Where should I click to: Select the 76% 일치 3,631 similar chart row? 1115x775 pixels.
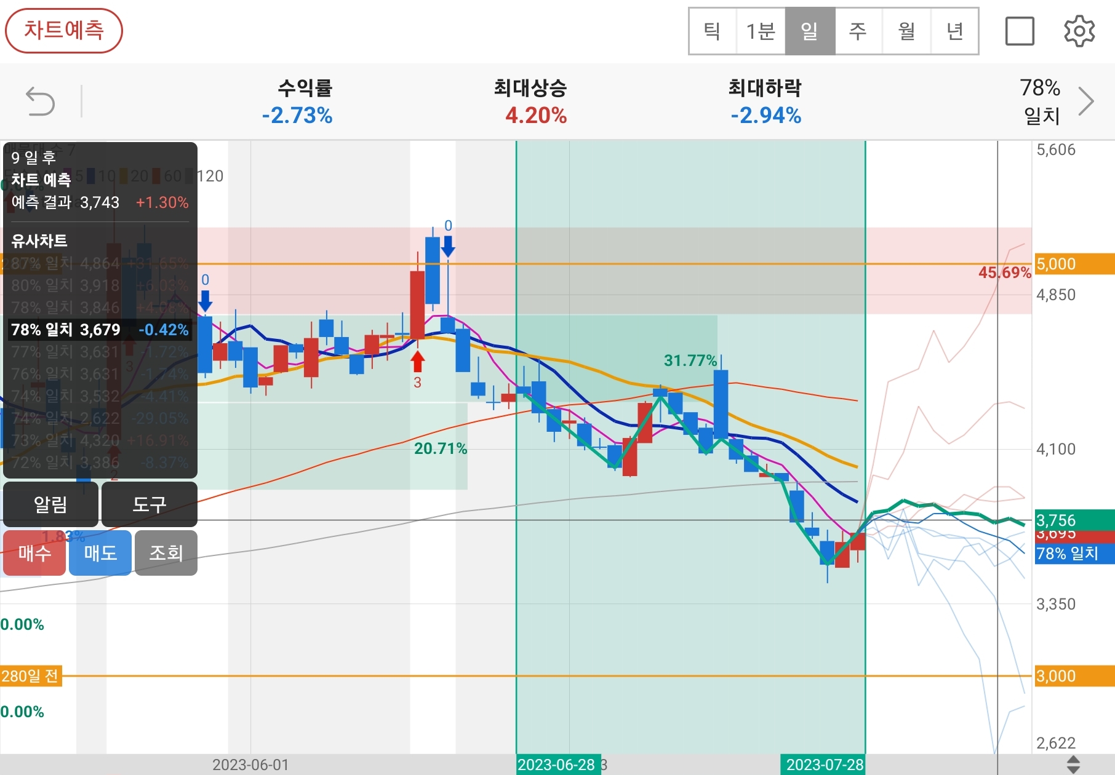point(100,374)
